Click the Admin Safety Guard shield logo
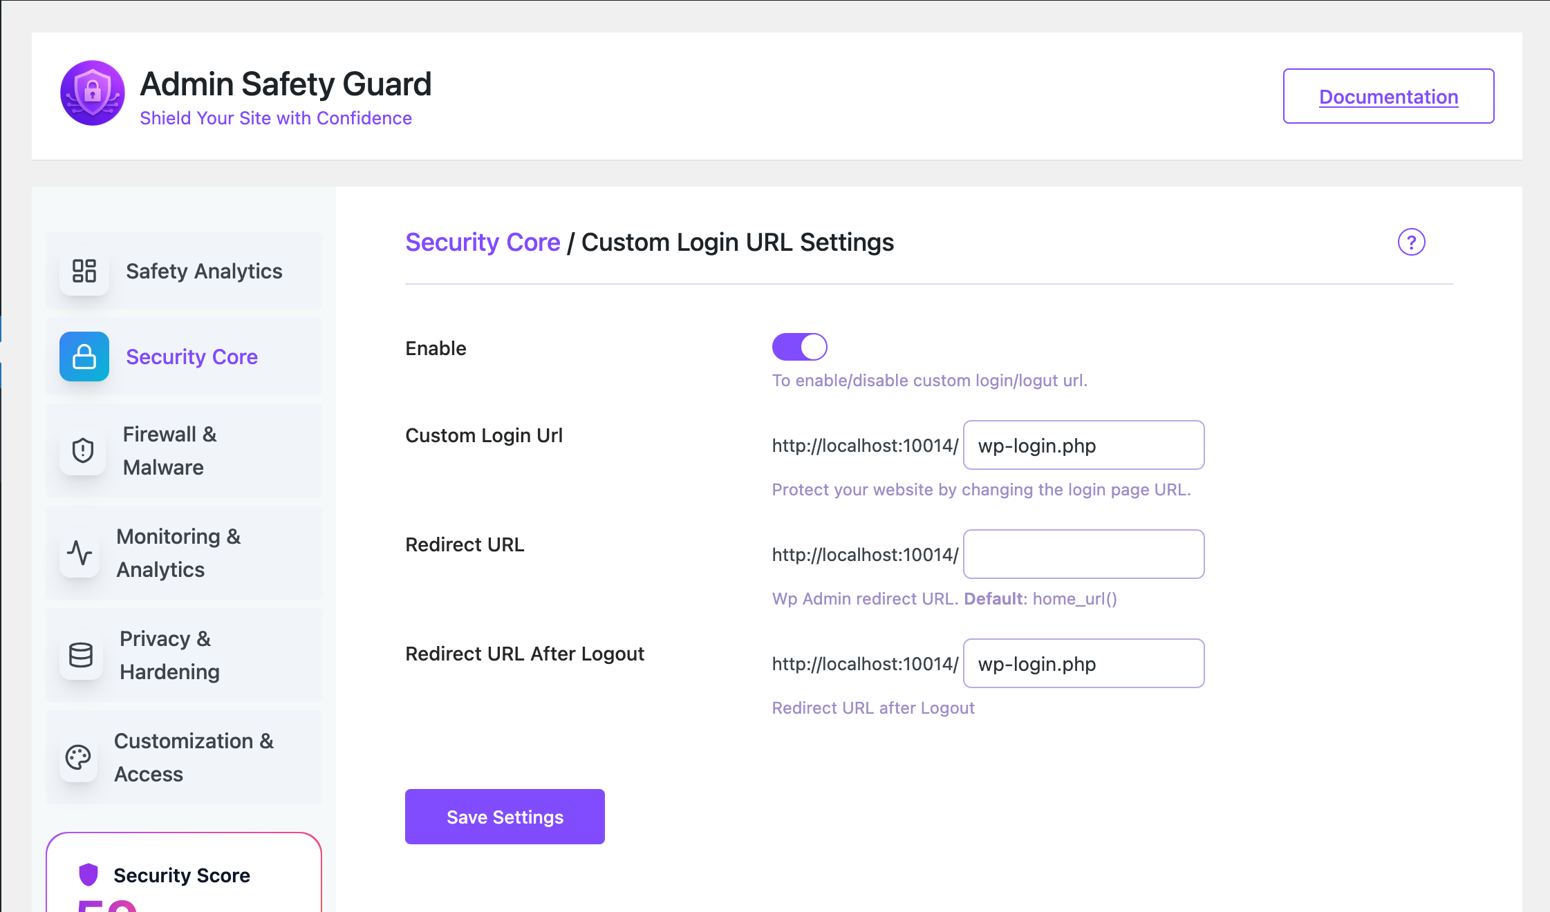Viewport: 1550px width, 912px height. click(93, 93)
